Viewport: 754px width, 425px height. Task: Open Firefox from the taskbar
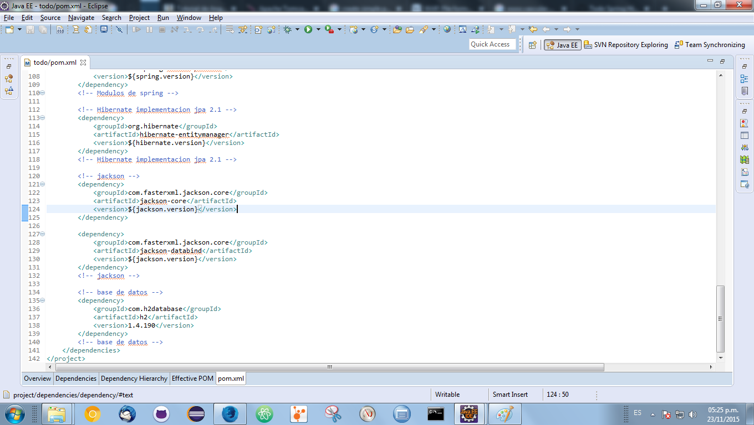pos(230,413)
